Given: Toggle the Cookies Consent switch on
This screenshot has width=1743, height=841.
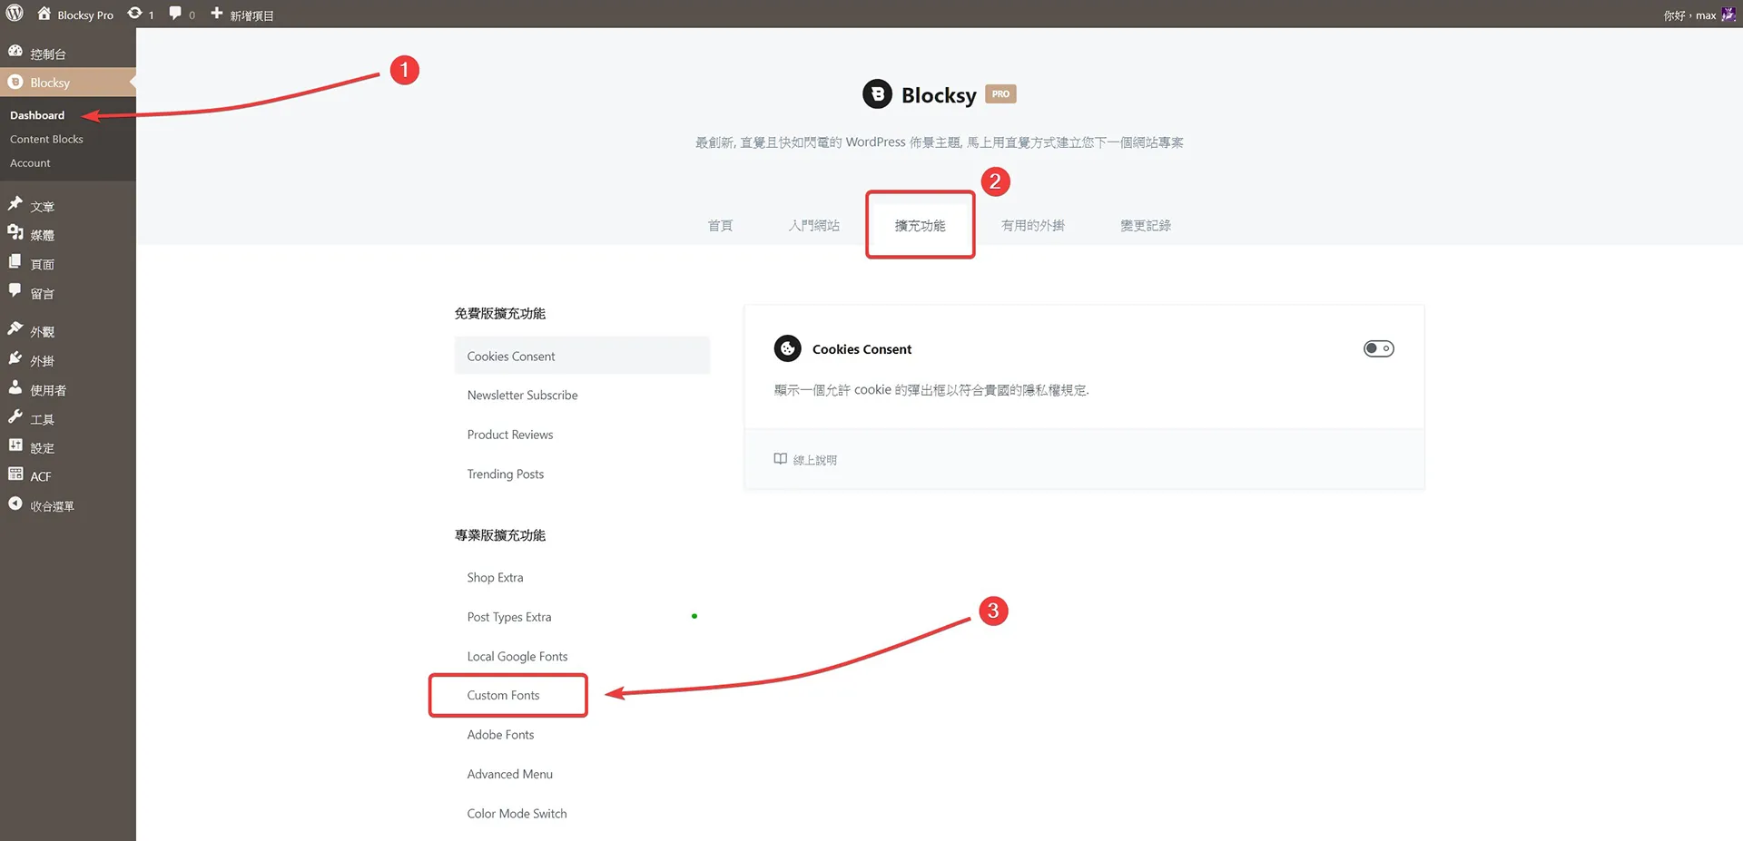Looking at the screenshot, I should point(1378,348).
